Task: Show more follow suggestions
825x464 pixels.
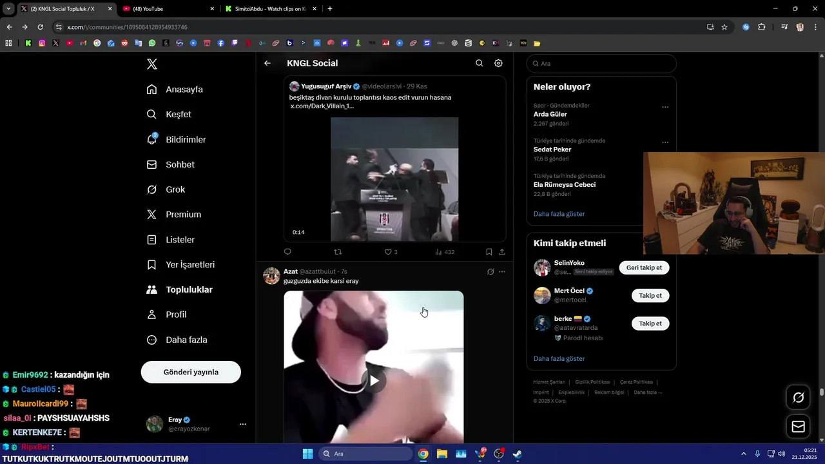Action: 559,359
